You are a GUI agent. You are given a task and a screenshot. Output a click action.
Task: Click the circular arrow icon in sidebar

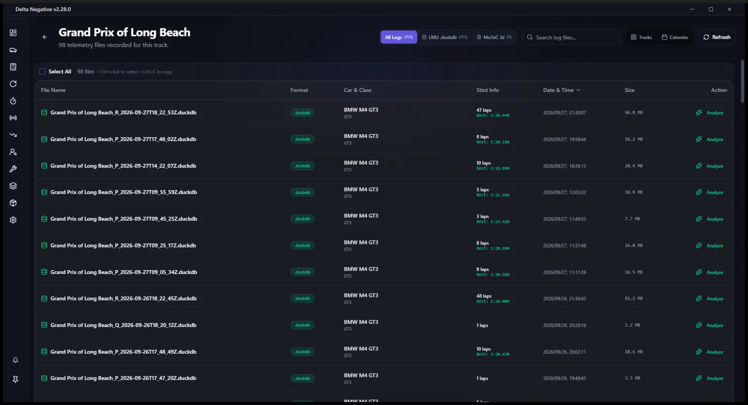coord(13,84)
